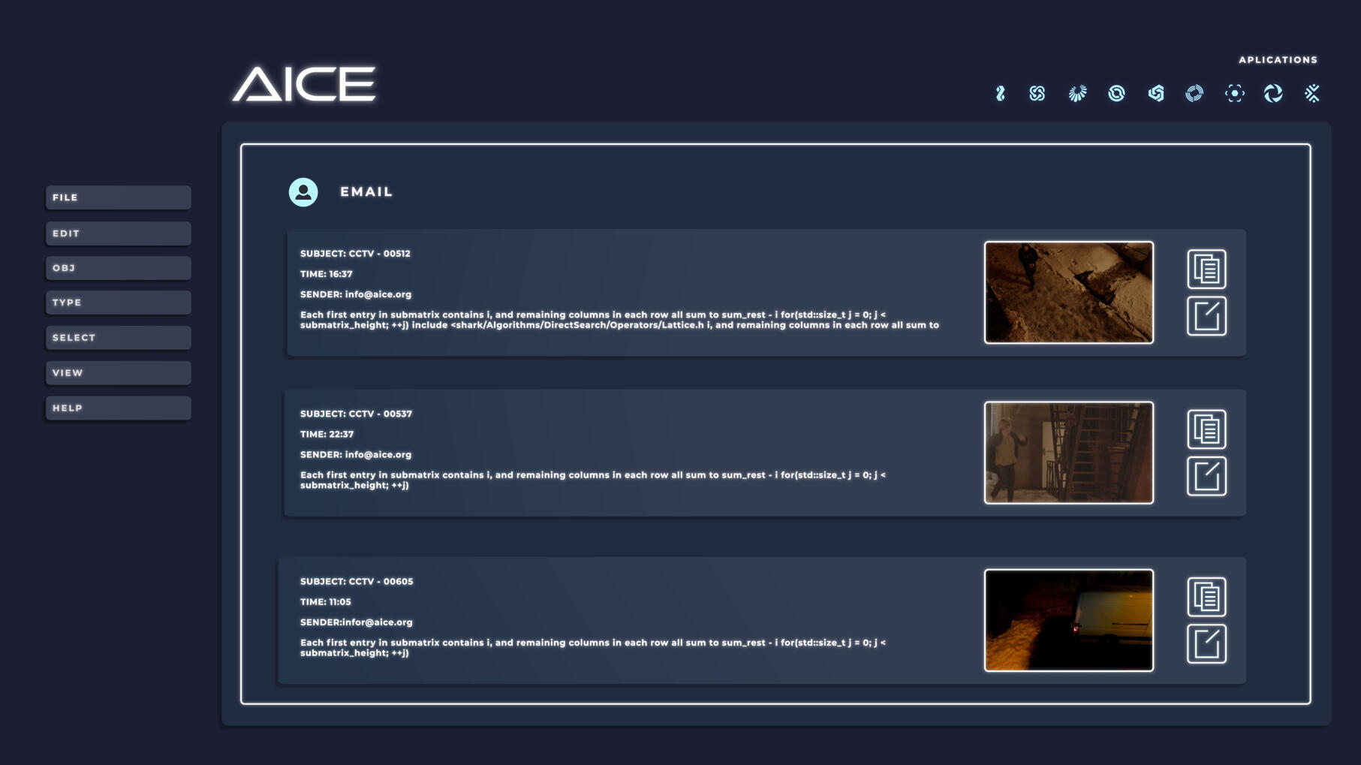Open the segmented circle application icon
Viewport: 1361px width, 765px height.
tap(1195, 93)
